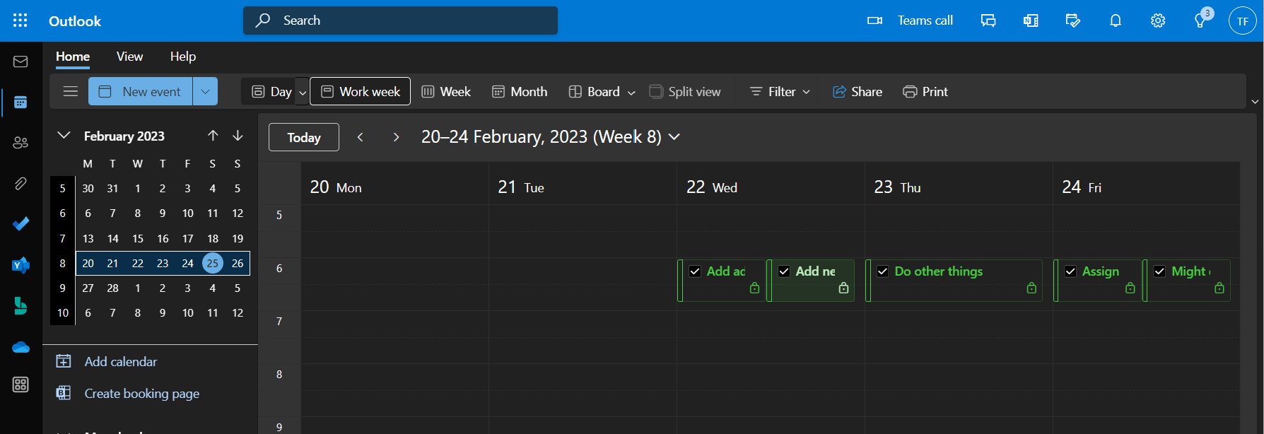Click the Today button
Screen dimensions: 1264x434
click(303, 137)
